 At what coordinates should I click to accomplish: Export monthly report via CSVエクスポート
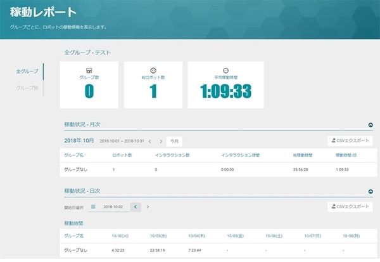[350, 141]
